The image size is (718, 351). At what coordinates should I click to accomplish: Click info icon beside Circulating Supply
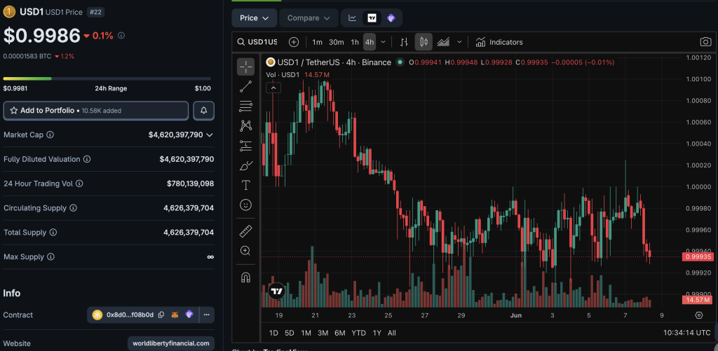pyautogui.click(x=73, y=208)
